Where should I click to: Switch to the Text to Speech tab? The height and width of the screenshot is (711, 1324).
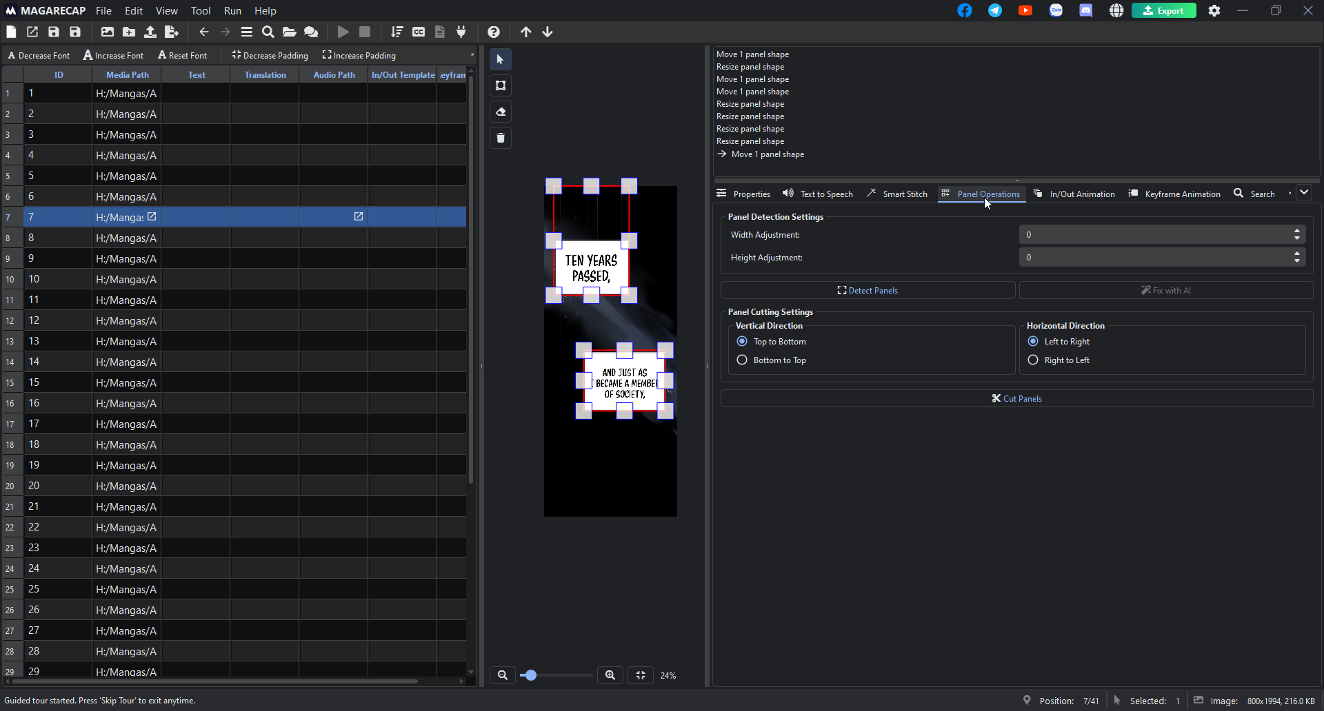point(817,194)
